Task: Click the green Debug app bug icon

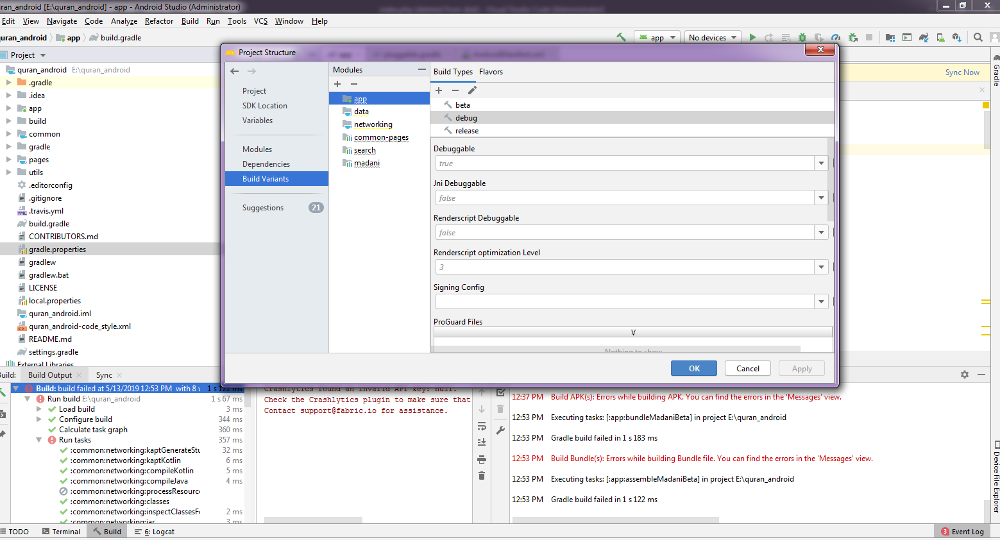Action: [x=802, y=37]
